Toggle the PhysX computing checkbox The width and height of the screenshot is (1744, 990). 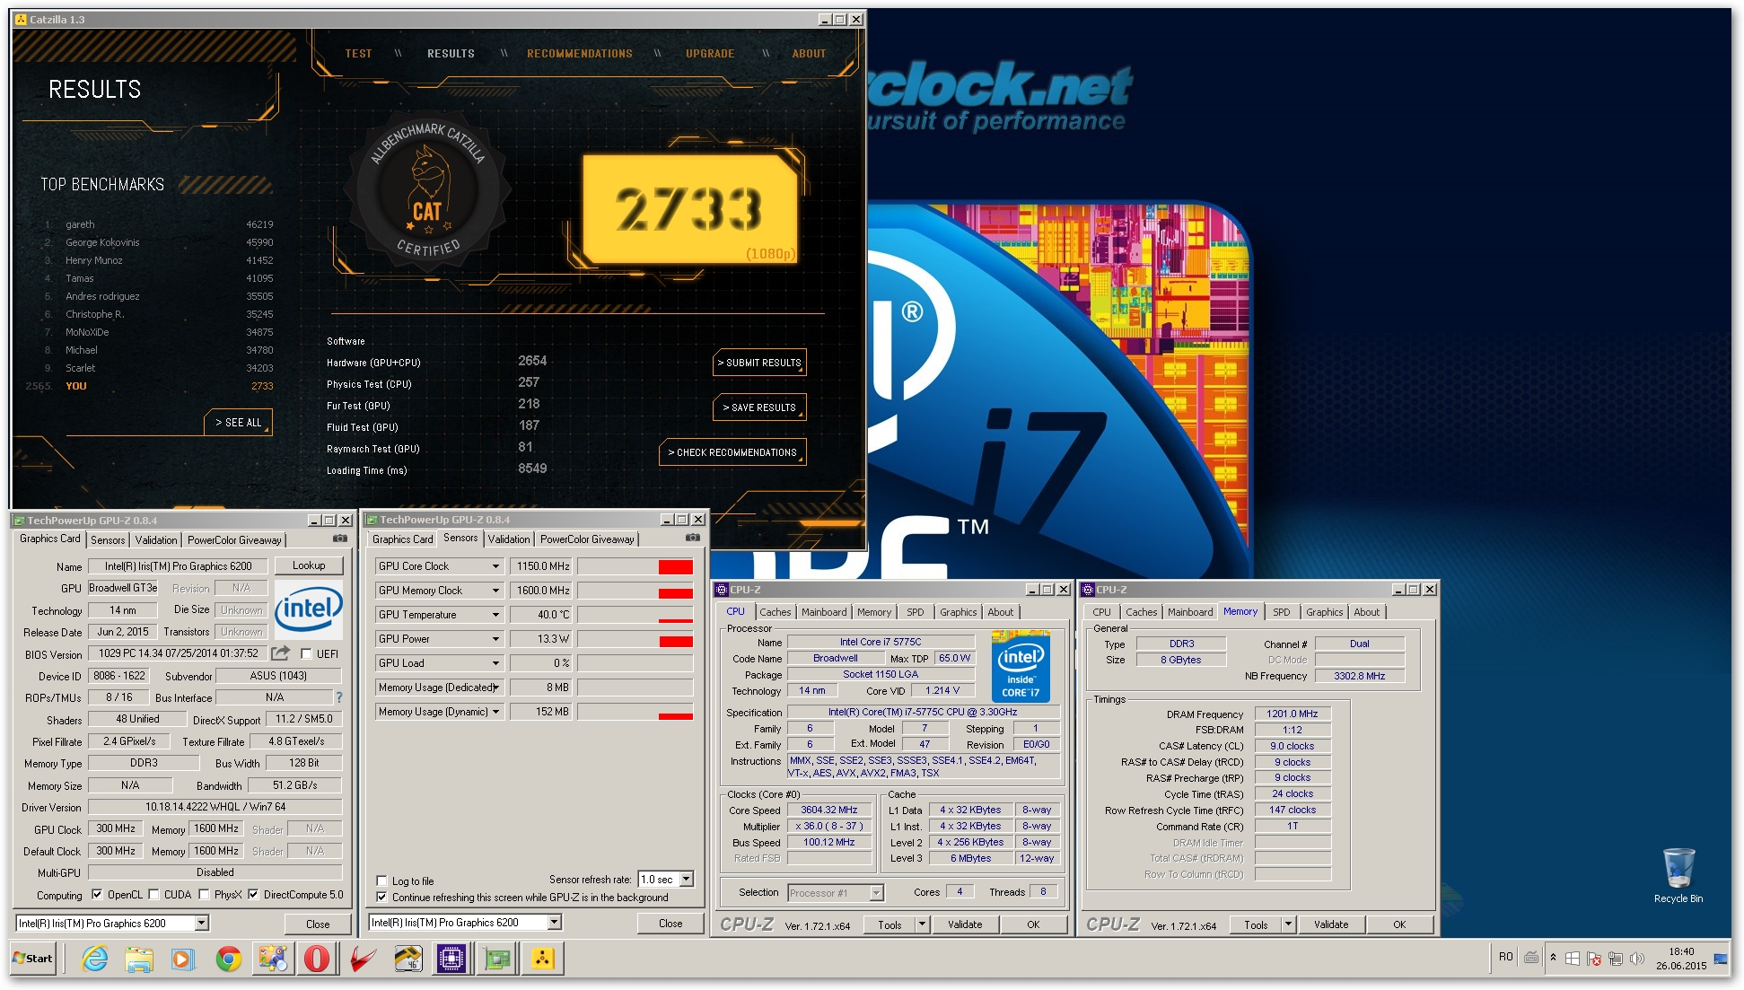(204, 895)
